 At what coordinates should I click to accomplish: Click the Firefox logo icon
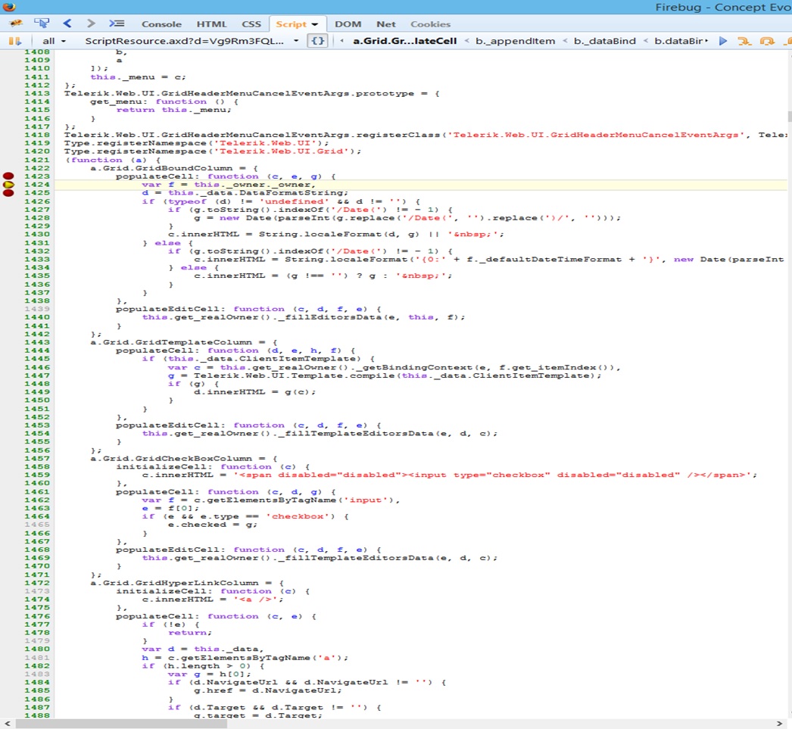(x=8, y=6)
